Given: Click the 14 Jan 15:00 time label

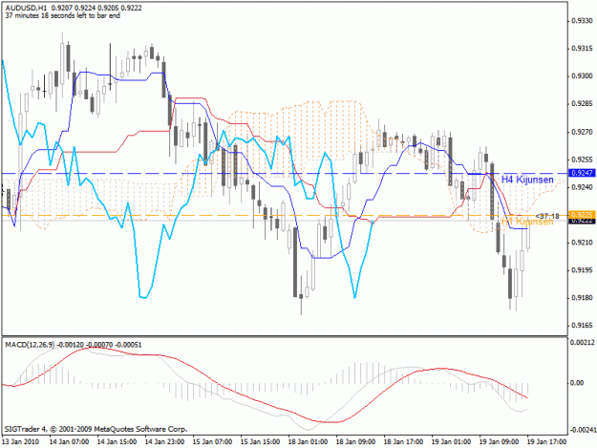Looking at the screenshot, I should (117, 442).
